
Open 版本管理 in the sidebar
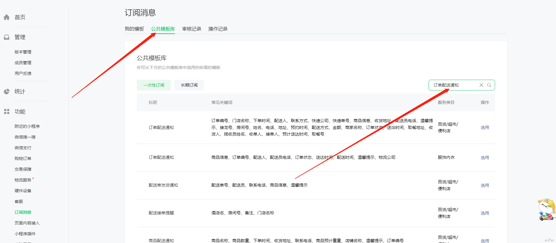click(23, 52)
